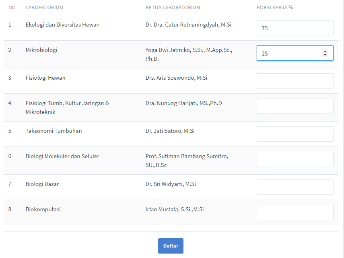This screenshot has height=258, width=344.
Task: Select the Biokomputasi laboratory name
Action: (43, 209)
